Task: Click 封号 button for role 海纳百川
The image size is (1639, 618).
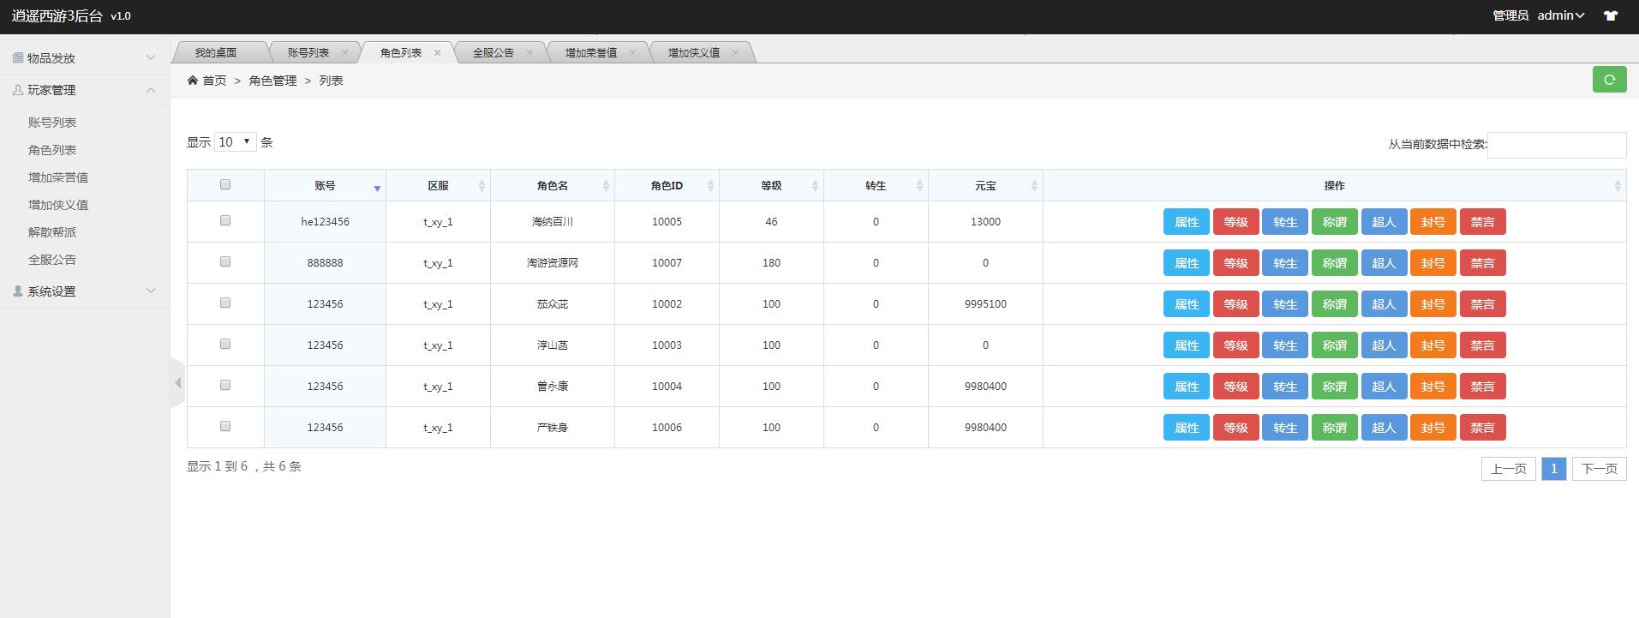Action: tap(1433, 222)
